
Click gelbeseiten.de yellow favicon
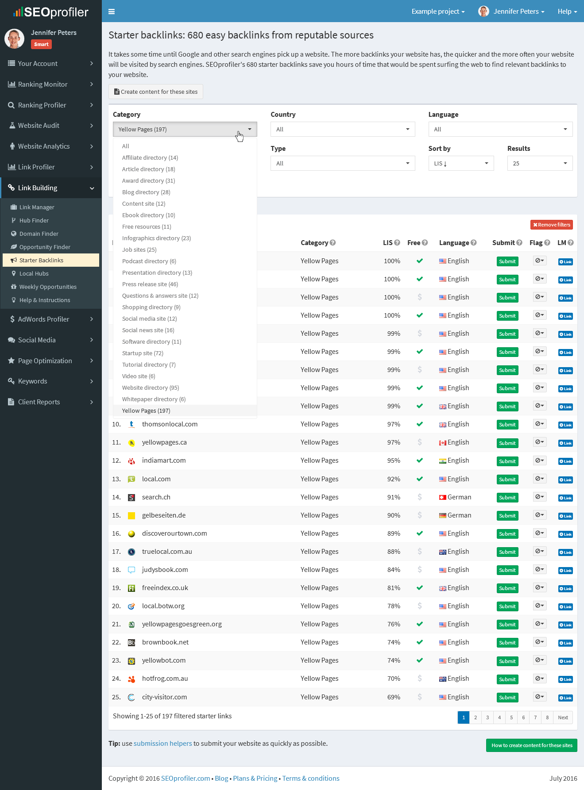coord(131,516)
